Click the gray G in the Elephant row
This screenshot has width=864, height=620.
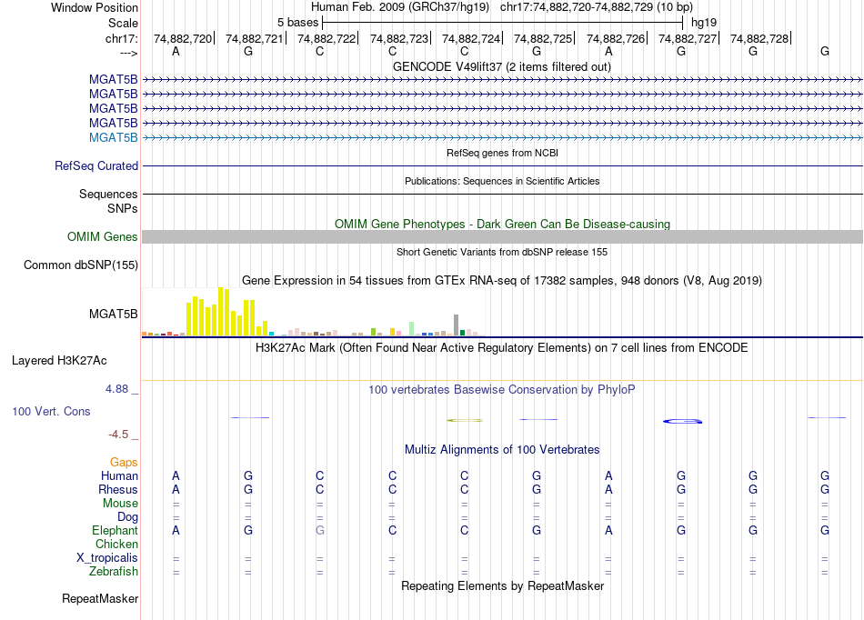click(x=319, y=530)
